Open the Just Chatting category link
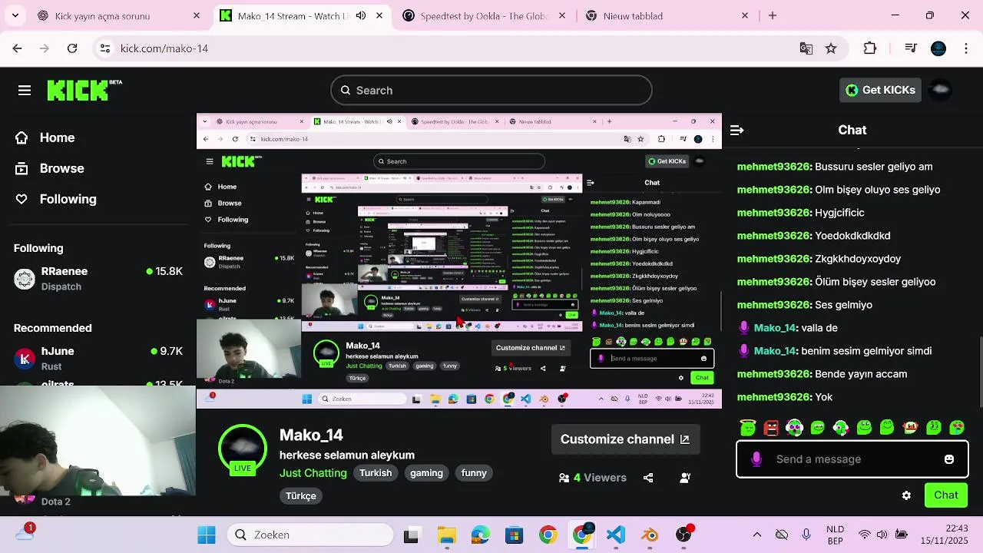 pos(313,473)
